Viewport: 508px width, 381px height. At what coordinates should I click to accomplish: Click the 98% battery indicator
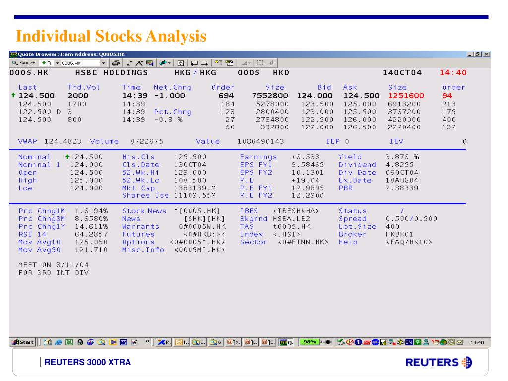click(x=310, y=342)
